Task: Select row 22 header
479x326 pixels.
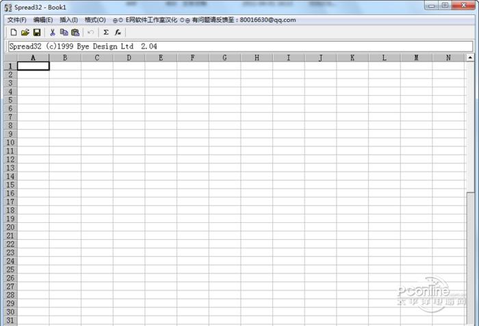Action: pos(11,244)
